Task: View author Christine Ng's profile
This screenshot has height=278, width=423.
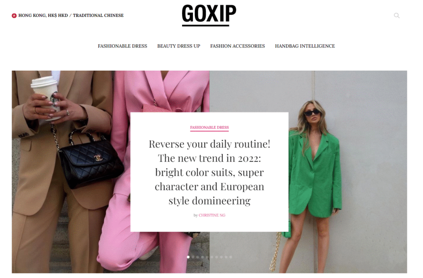Action: click(x=212, y=215)
